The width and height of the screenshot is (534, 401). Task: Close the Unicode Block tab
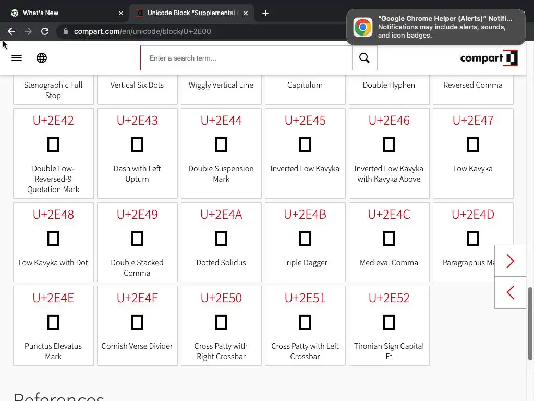coord(246,13)
